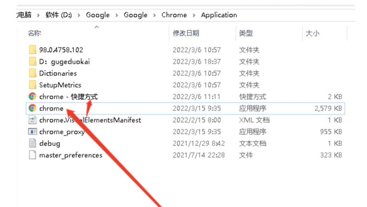Click the date 2022/3/6 18:37
This screenshot has height=207, width=367.
click(x=197, y=62)
